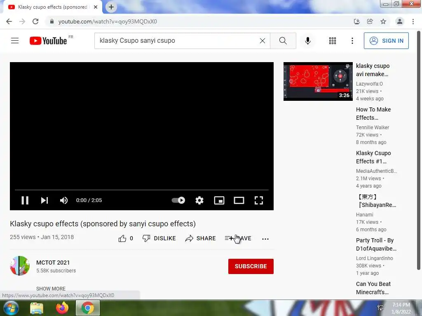Image resolution: width=422 pixels, height=316 pixels.
Task: Save the video to a playlist
Action: tap(238, 238)
